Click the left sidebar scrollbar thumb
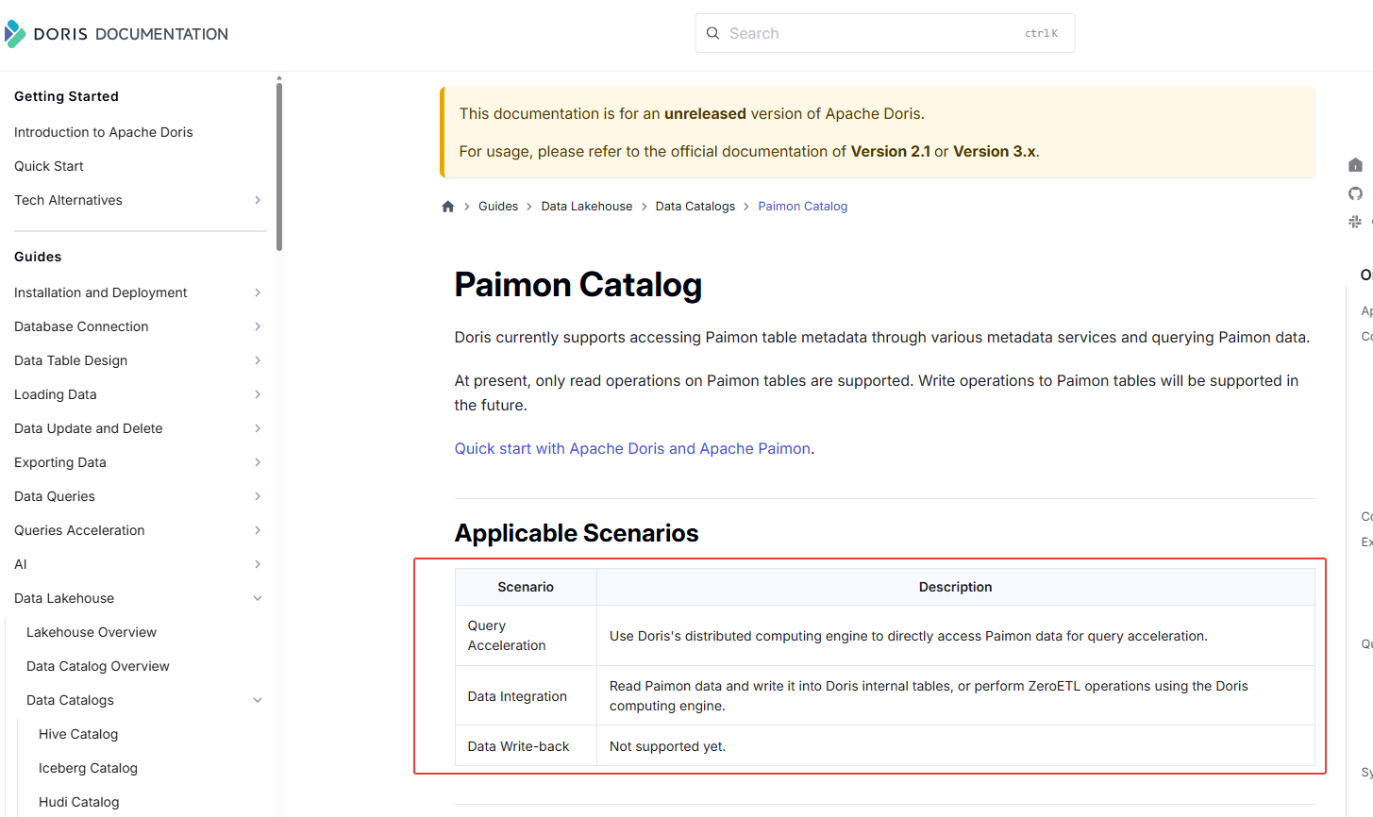The image size is (1373, 817). point(279,166)
